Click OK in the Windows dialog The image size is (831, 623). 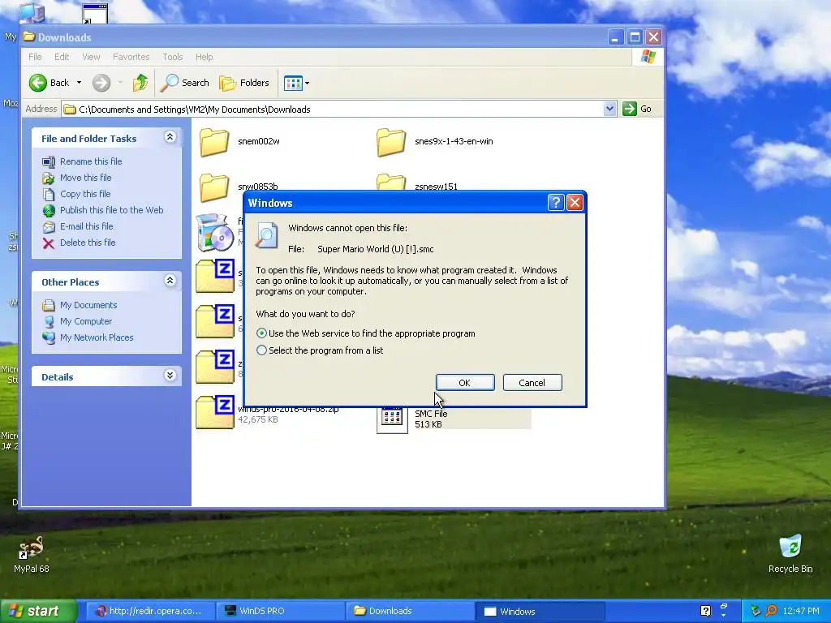pos(465,383)
